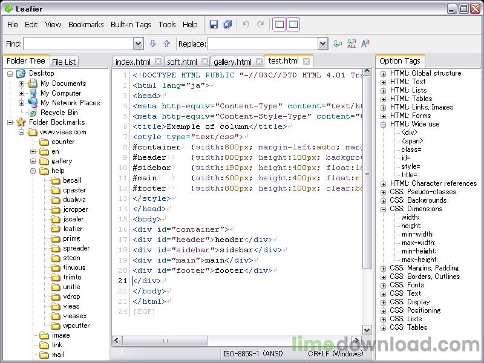Collapse the CSS: Dimensions node
Viewport: 484px width, 363px height.
click(x=383, y=209)
